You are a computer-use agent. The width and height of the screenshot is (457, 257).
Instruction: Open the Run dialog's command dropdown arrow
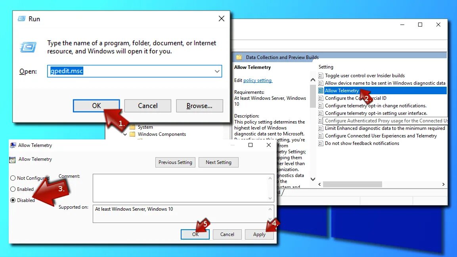point(217,71)
